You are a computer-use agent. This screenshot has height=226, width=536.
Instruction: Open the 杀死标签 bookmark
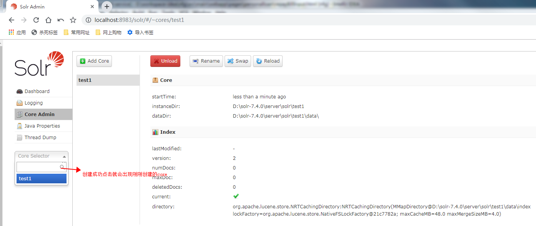pos(45,33)
